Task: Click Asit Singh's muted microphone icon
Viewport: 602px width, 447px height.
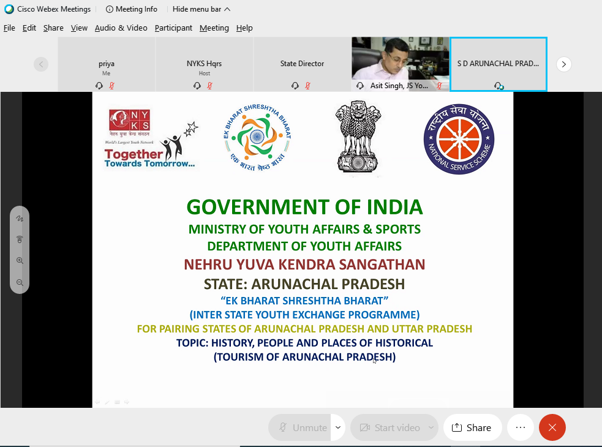Action: (x=439, y=86)
